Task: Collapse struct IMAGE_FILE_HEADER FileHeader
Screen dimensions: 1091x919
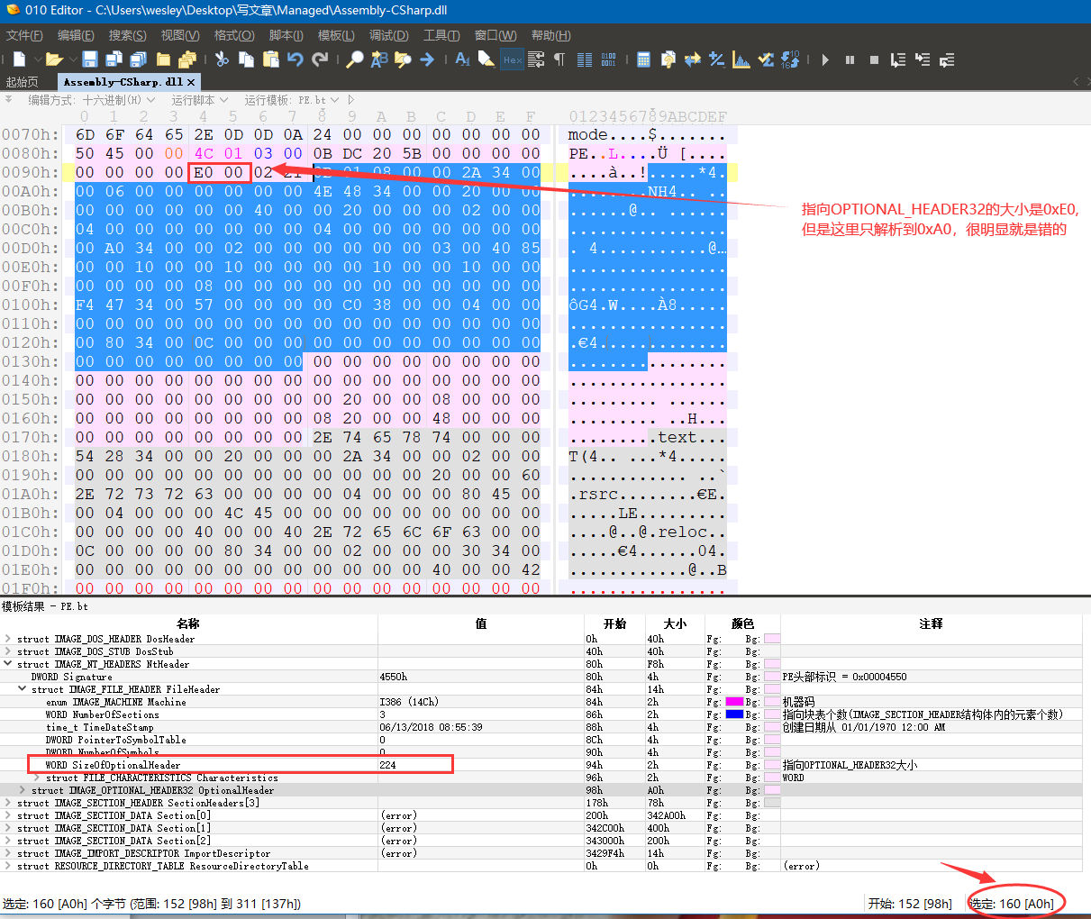Action: click(x=23, y=689)
